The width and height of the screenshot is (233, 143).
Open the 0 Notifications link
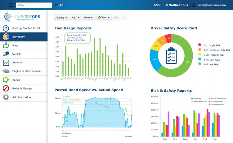point(177,5)
